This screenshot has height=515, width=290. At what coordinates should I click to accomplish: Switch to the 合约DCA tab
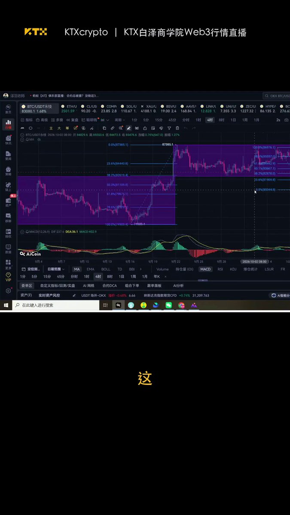pyautogui.click(x=110, y=285)
